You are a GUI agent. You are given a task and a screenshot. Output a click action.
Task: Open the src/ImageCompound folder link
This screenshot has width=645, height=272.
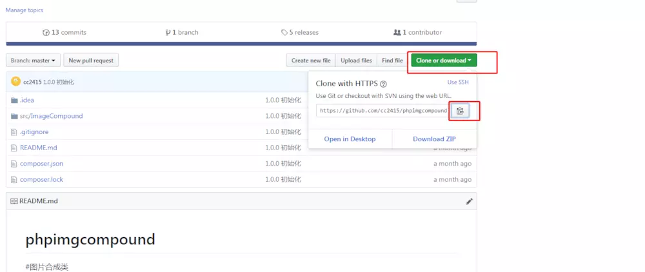click(52, 116)
